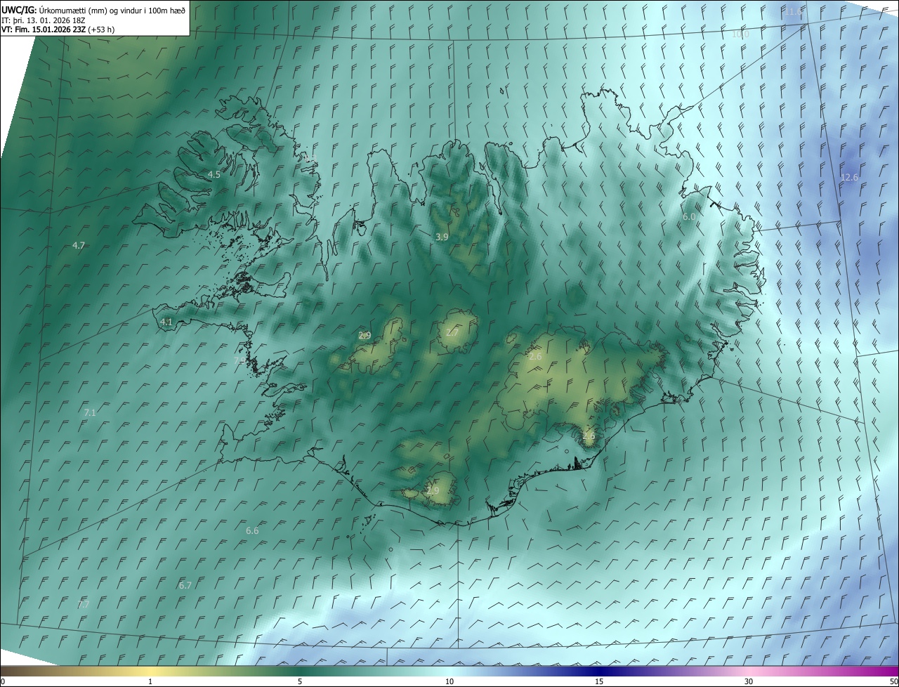Click the 6.0 value in east Iceland
This screenshot has height=687, width=899.
point(689,216)
